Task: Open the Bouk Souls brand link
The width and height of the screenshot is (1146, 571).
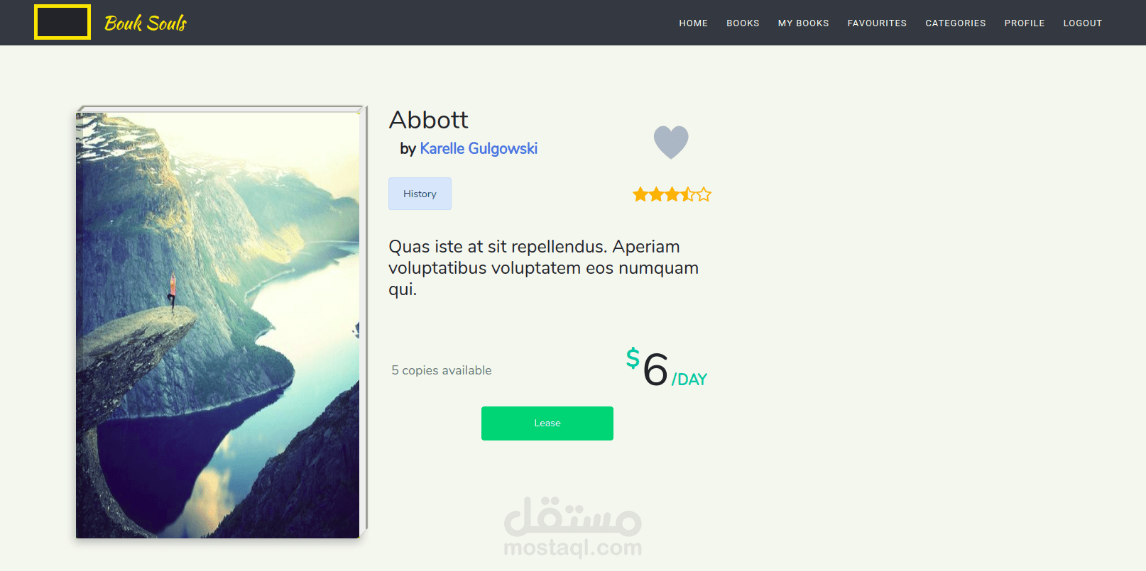Action: [146, 23]
